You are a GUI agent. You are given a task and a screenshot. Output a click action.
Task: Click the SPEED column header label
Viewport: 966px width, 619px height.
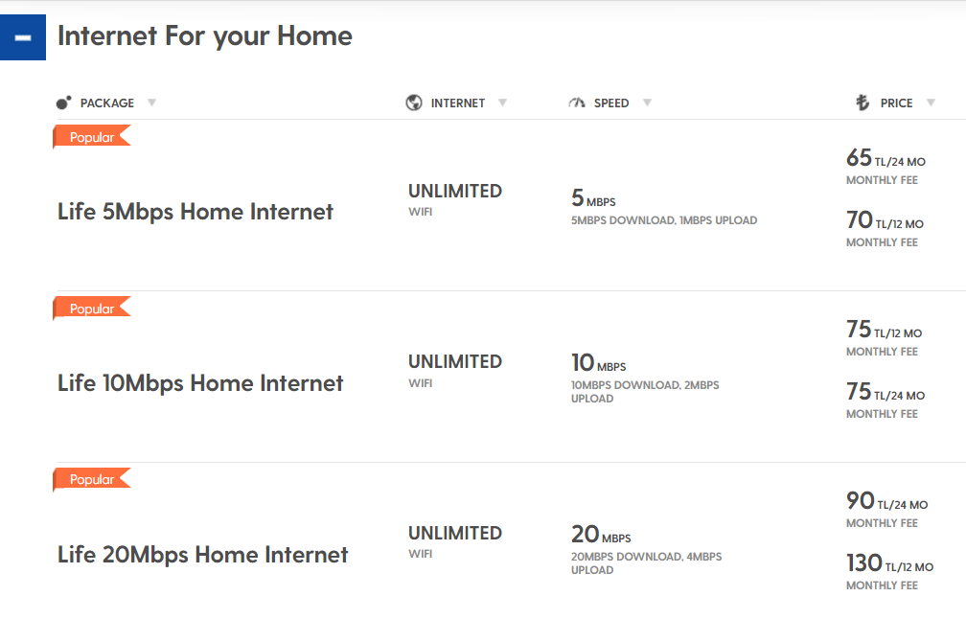coord(611,103)
